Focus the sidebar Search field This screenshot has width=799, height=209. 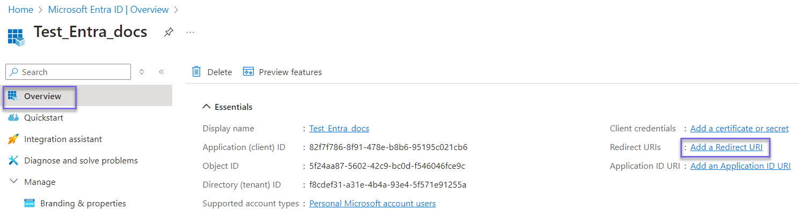(68, 72)
